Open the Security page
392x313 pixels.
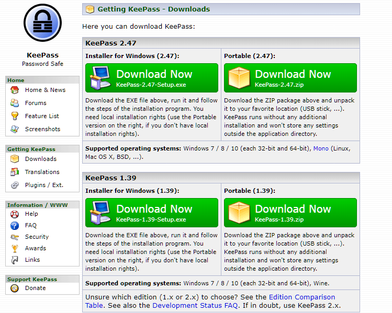(x=37, y=237)
